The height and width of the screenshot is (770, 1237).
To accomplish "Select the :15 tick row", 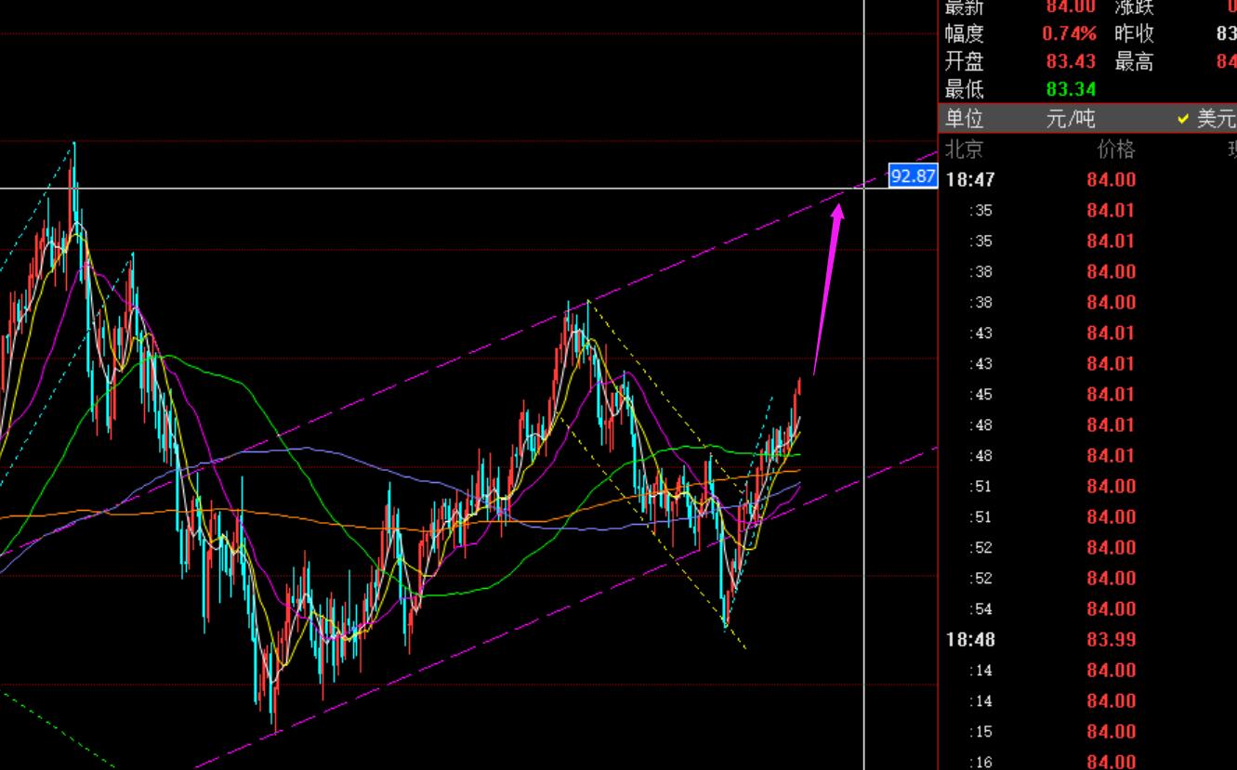I will pyautogui.click(x=1087, y=732).
